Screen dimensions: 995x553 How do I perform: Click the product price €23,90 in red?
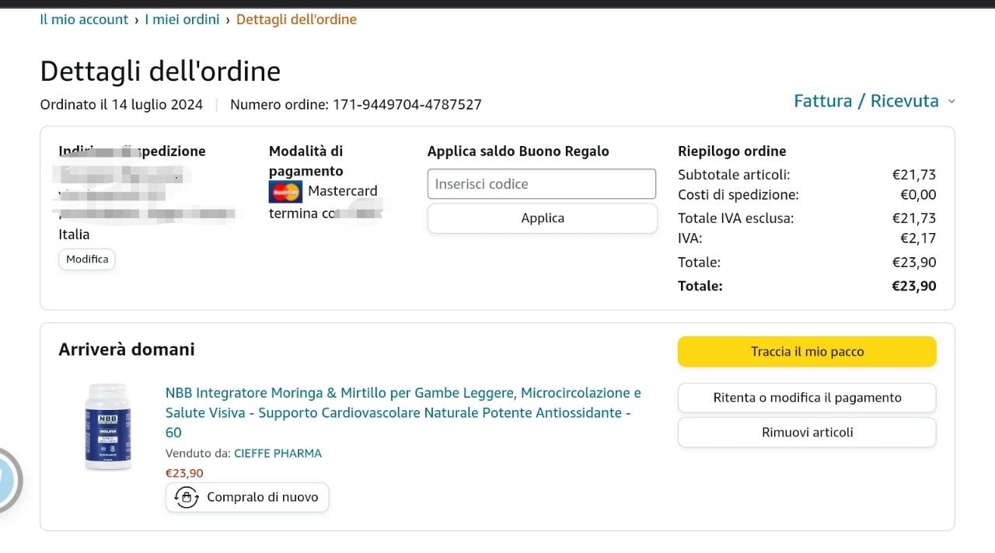pos(184,474)
